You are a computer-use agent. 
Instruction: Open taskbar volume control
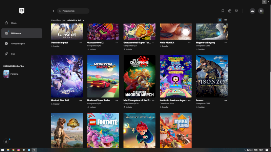point(251,150)
